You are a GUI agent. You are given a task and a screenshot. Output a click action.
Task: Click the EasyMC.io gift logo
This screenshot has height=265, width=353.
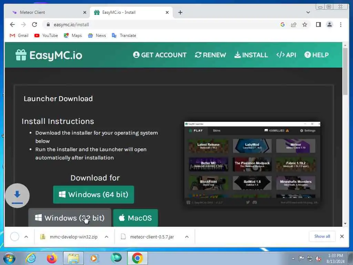click(x=49, y=55)
